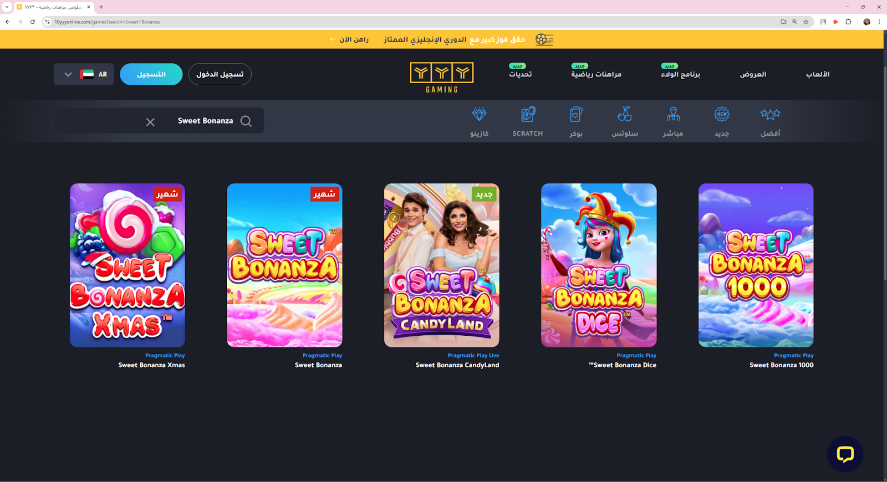Image resolution: width=887 pixels, height=482 pixels.
Task: Open the Games menu item
Action: pos(818,74)
